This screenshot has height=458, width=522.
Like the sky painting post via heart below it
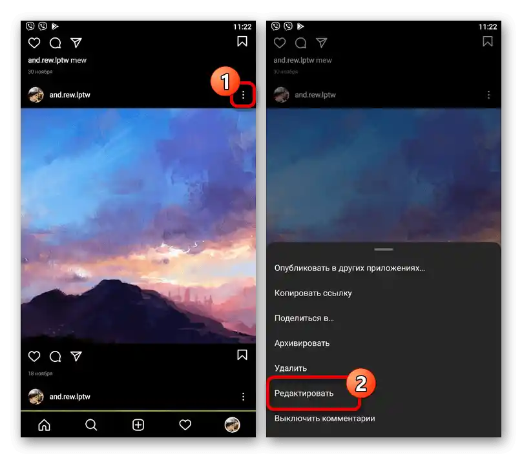(x=34, y=356)
